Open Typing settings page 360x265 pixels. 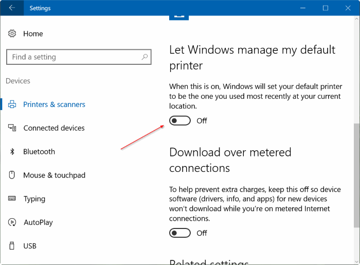tap(34, 199)
